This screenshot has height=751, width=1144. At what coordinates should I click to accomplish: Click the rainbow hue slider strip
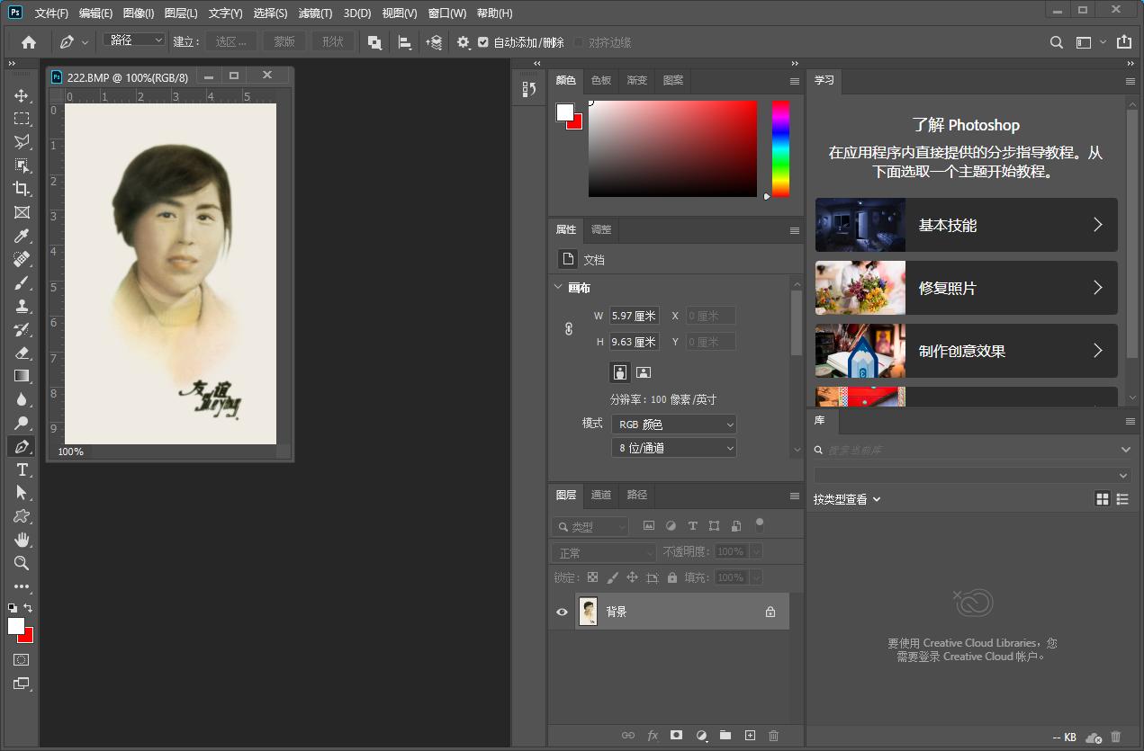(780, 148)
